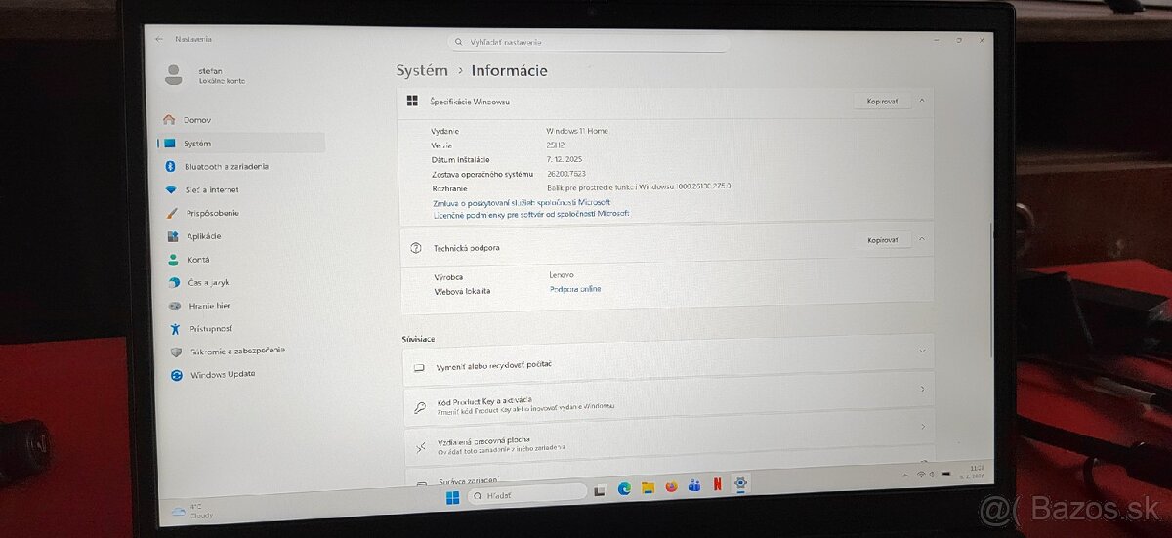Viewport: 1172px width, 538px height.
Task: Open Zmluva o poskytovaní služieb Microsoft link
Action: tap(522, 202)
